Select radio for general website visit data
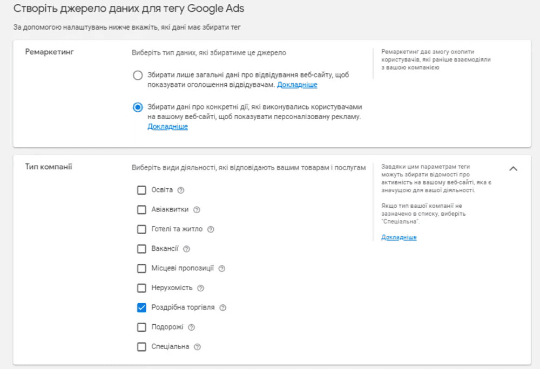This screenshot has width=540, height=369. 138,76
